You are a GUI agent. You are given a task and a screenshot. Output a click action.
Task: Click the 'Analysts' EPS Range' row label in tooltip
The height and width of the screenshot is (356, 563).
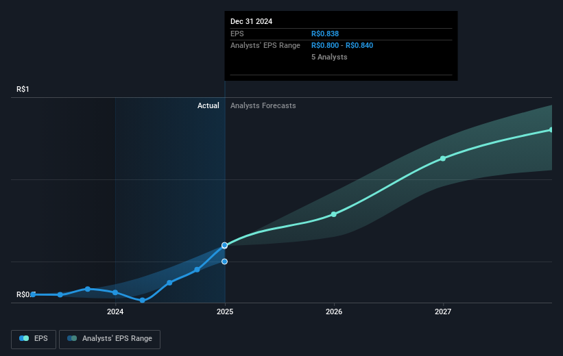click(265, 46)
